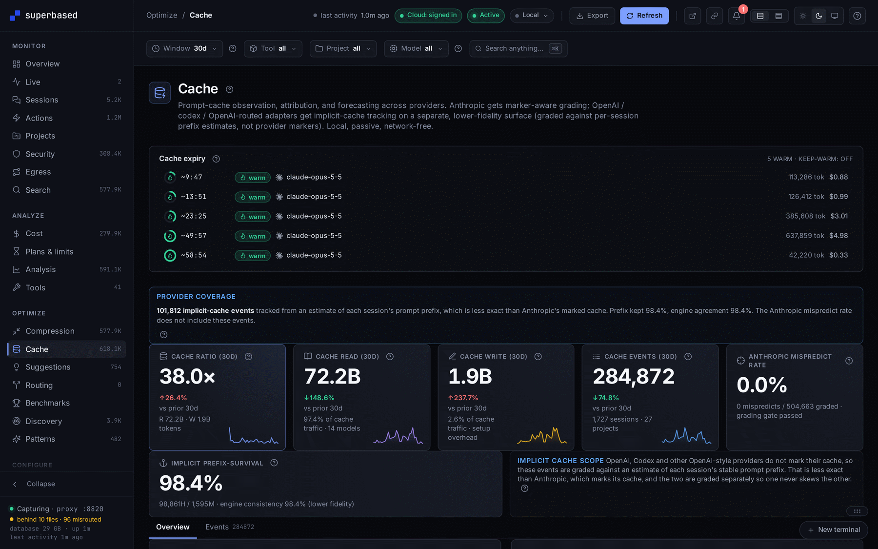Viewport: 878px width, 549px height.
Task: Click info icon on Cache Events card
Action: [688, 357]
